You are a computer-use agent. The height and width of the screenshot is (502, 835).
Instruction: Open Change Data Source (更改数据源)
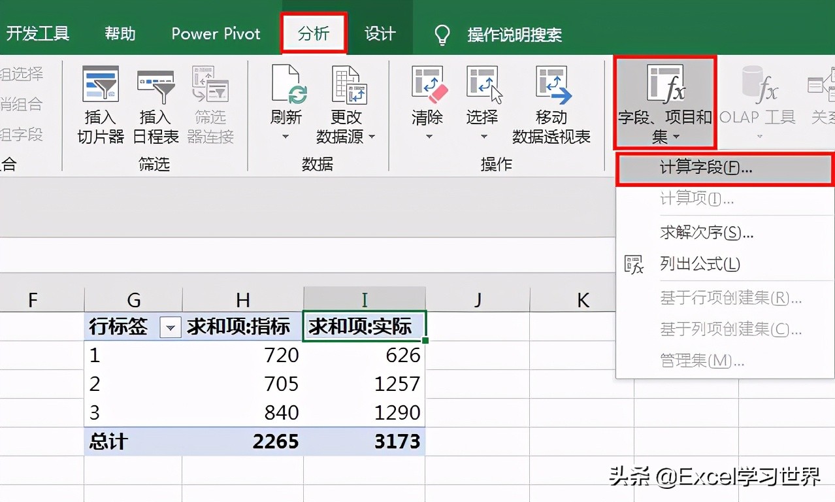(x=346, y=105)
